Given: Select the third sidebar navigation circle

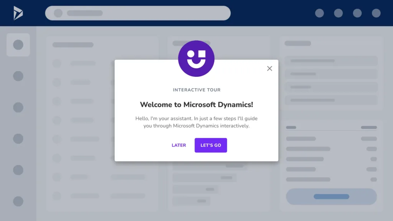Looking at the screenshot, I should 18,107.
